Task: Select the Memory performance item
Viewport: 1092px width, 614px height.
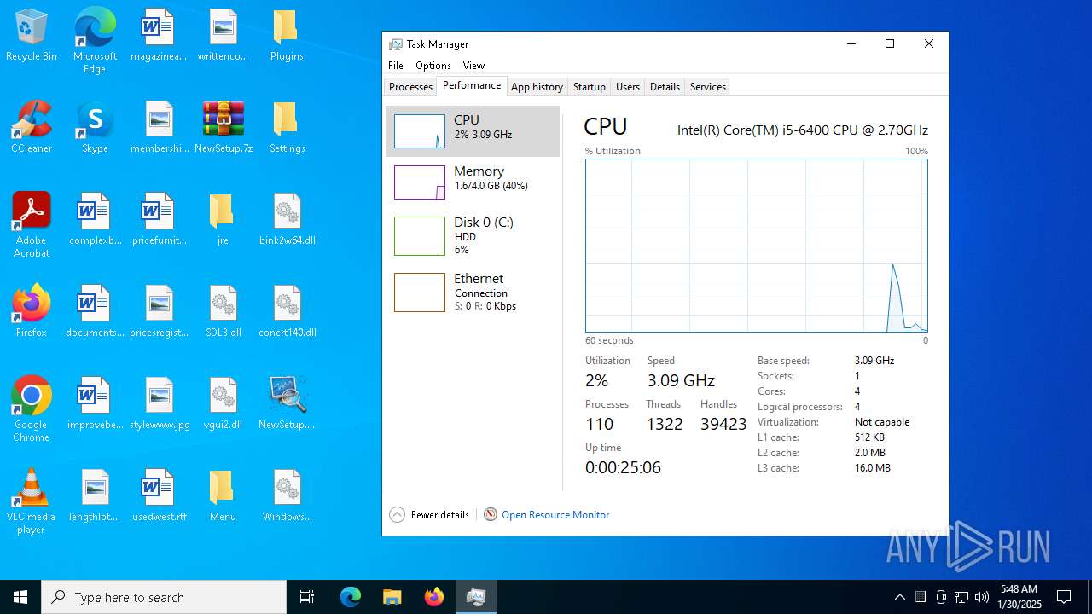Action: 473,182
